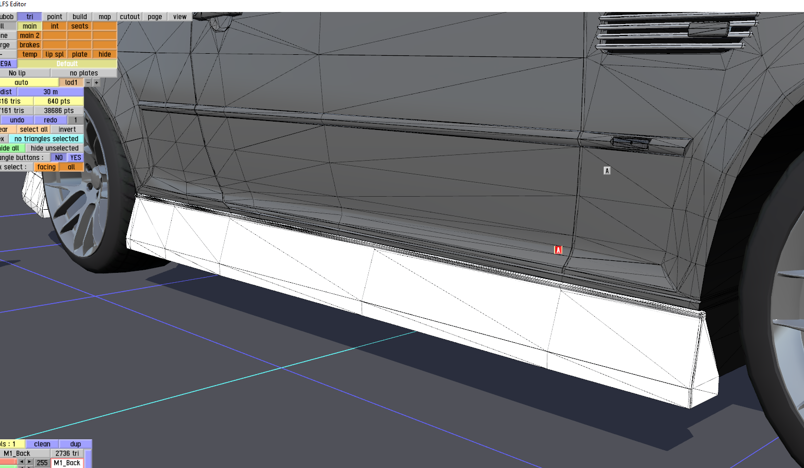Open the build mode tab
The height and width of the screenshot is (468, 804).
click(80, 17)
